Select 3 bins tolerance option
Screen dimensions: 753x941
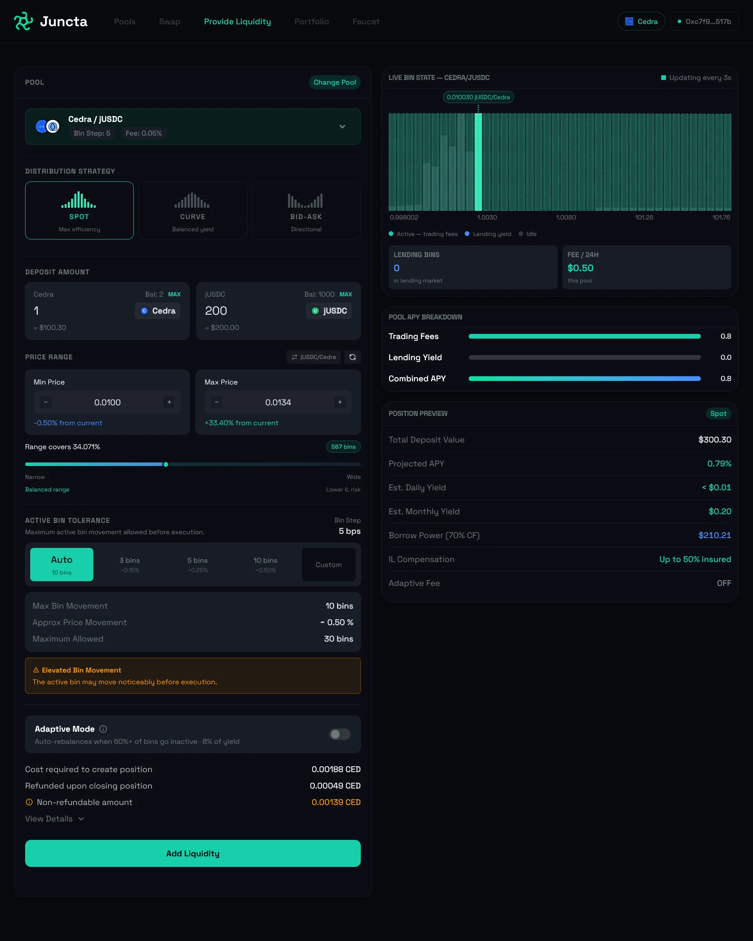coord(130,564)
